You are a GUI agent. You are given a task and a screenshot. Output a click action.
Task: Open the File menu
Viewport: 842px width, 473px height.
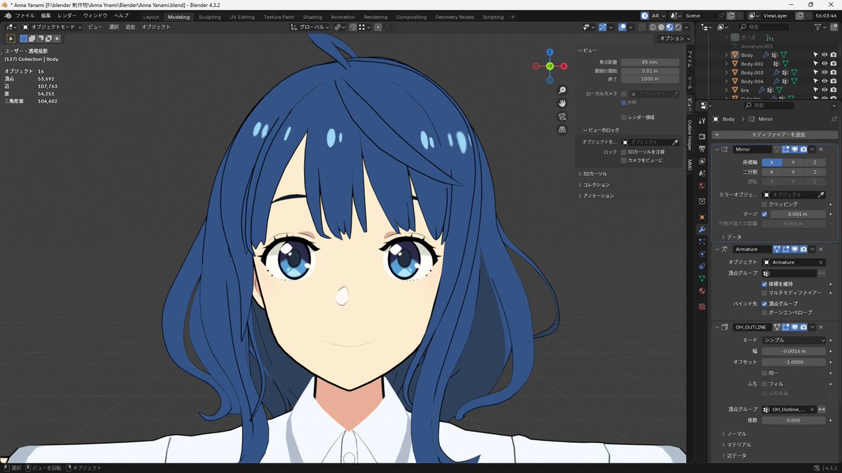tap(24, 15)
